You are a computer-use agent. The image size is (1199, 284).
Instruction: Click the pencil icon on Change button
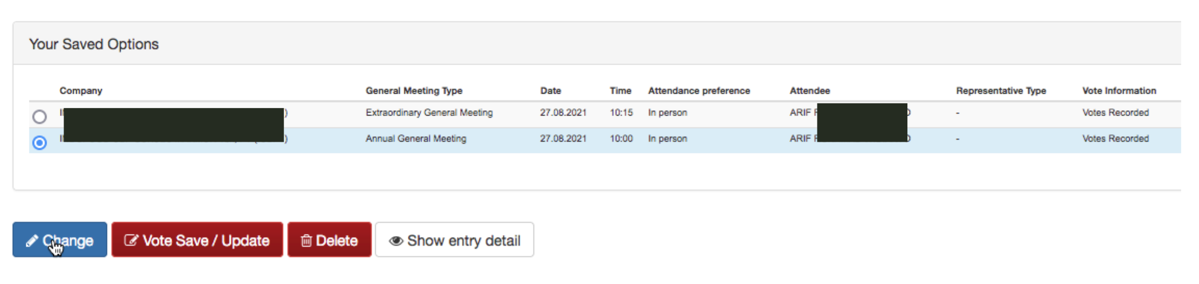(32, 241)
